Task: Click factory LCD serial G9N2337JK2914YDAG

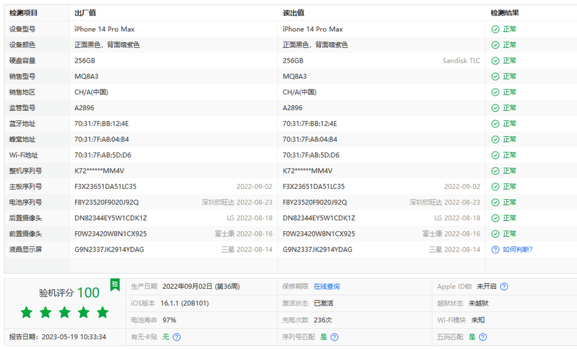Action: coord(109,250)
